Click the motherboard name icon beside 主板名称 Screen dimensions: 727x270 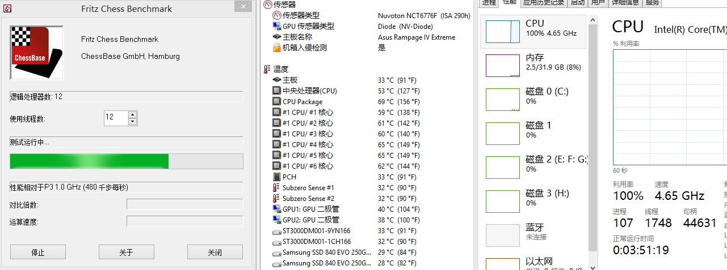[x=277, y=37]
